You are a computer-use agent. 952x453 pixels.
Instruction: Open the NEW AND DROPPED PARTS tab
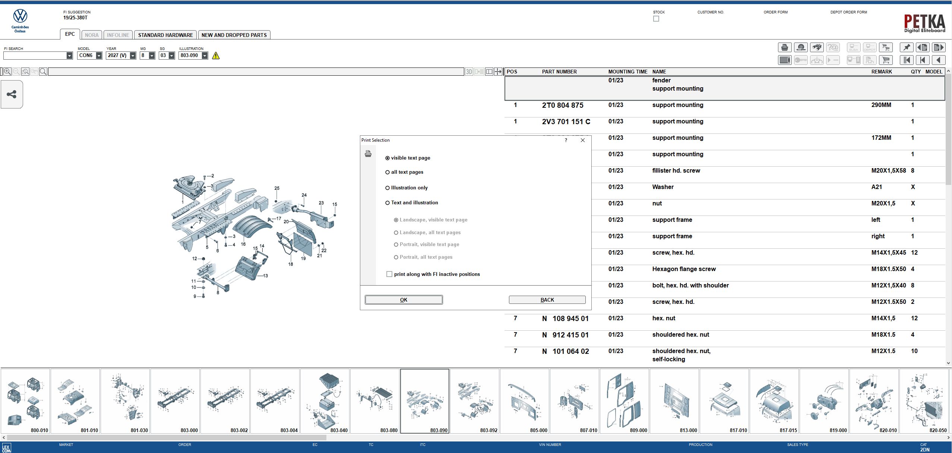(234, 35)
